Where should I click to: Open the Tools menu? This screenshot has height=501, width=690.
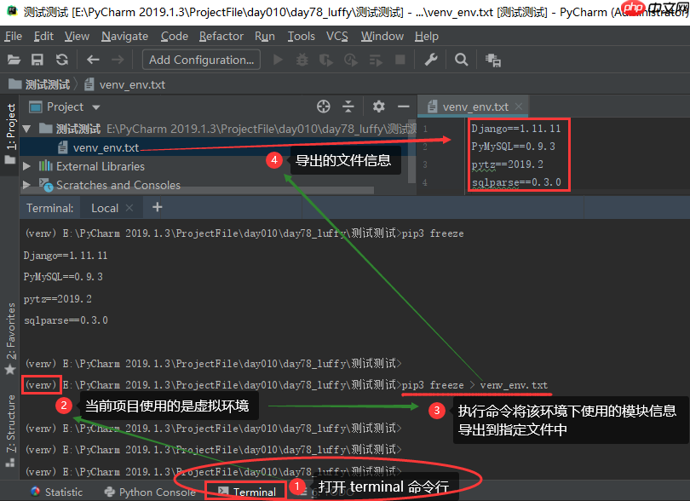click(302, 36)
